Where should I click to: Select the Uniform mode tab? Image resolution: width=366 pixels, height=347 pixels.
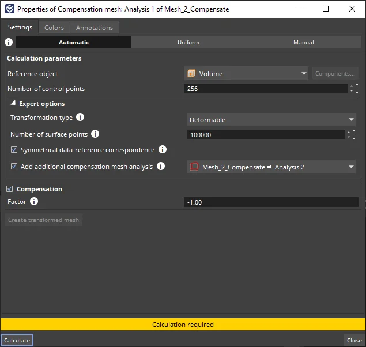tap(188, 42)
